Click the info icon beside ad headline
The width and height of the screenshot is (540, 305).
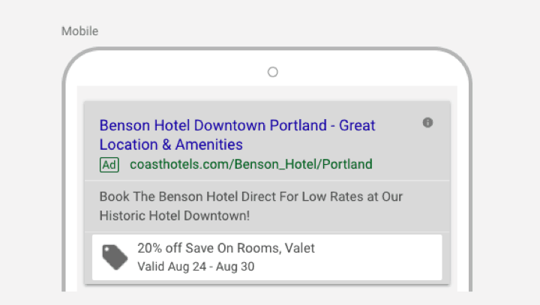point(427,123)
